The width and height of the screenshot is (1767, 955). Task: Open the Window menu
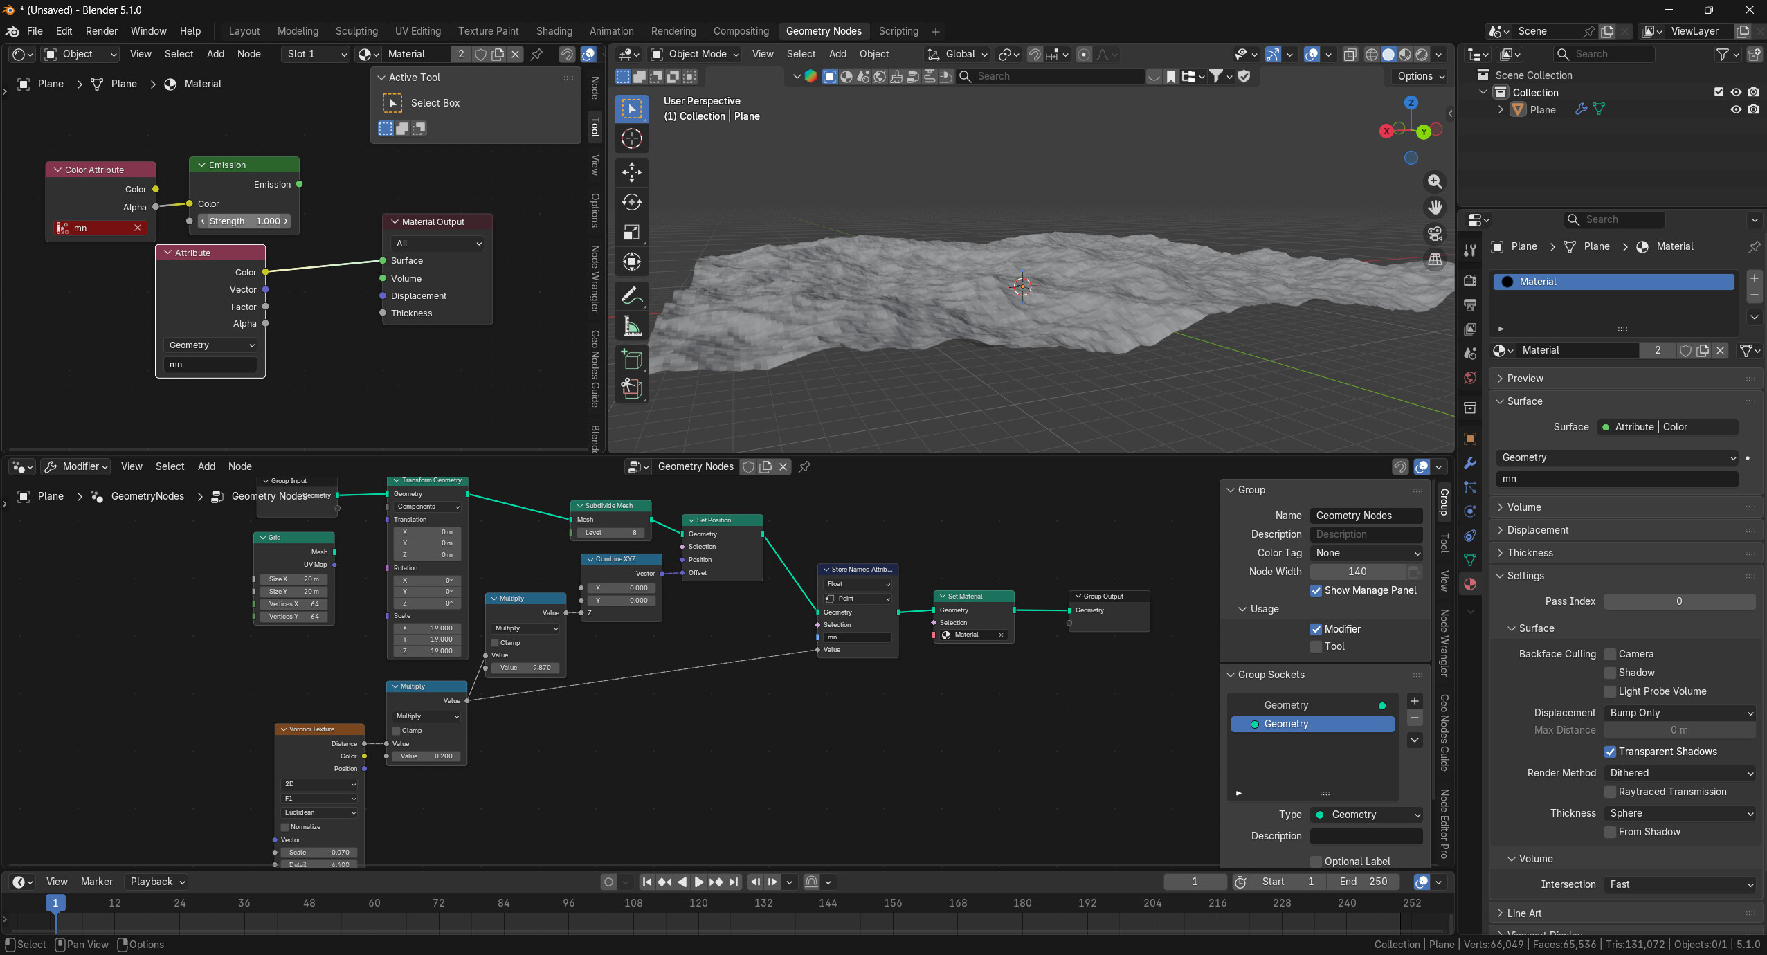click(148, 31)
